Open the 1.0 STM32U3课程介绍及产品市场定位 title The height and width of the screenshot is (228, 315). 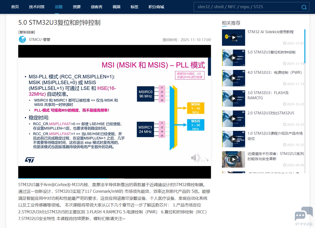click(x=275, y=136)
